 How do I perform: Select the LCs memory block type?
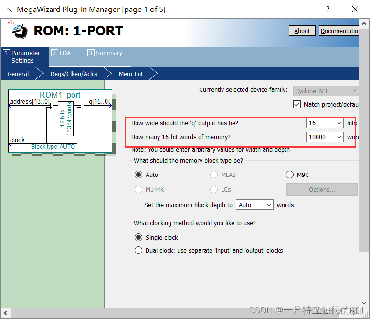pos(214,189)
